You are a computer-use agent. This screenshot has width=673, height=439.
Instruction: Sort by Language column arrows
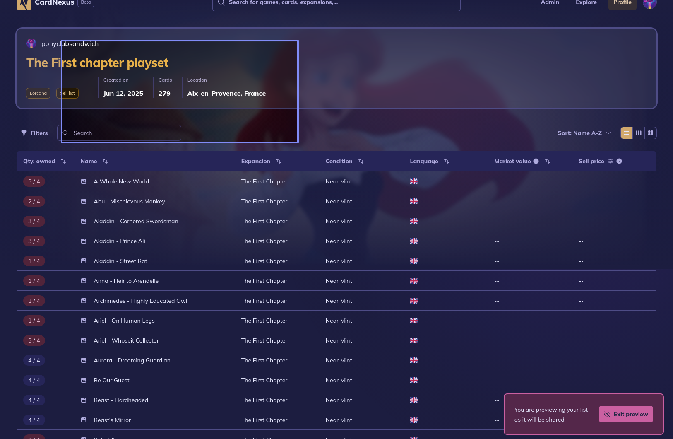pos(446,161)
